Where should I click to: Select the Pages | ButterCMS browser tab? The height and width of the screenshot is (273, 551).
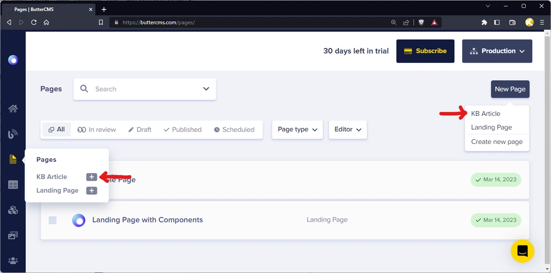click(x=48, y=9)
